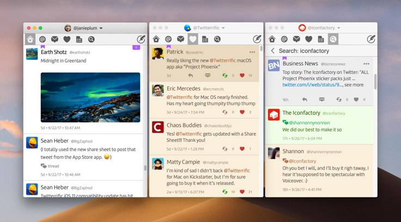Unlike Eric Mercedes tweet heart
Viewport: 401px width, 222px height.
[x=242, y=112]
